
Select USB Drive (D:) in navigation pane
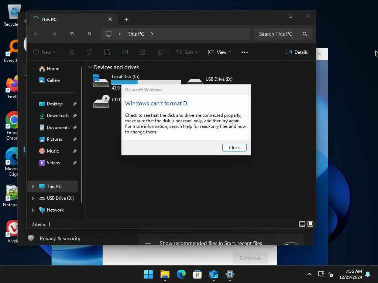[x=56, y=198]
